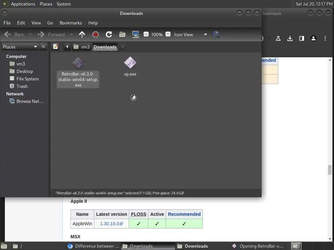
Task: Open the File menu
Action: point(7,23)
